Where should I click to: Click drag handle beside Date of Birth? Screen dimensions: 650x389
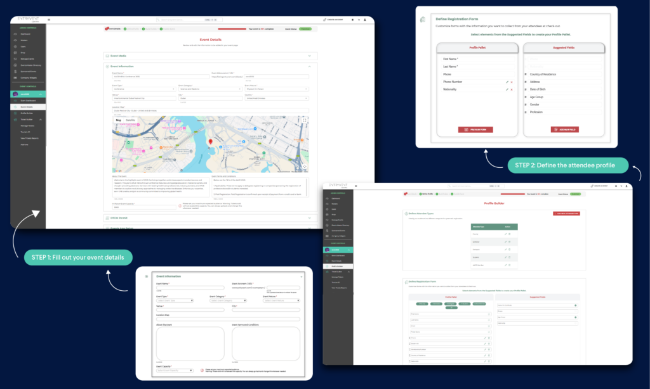[x=526, y=89]
